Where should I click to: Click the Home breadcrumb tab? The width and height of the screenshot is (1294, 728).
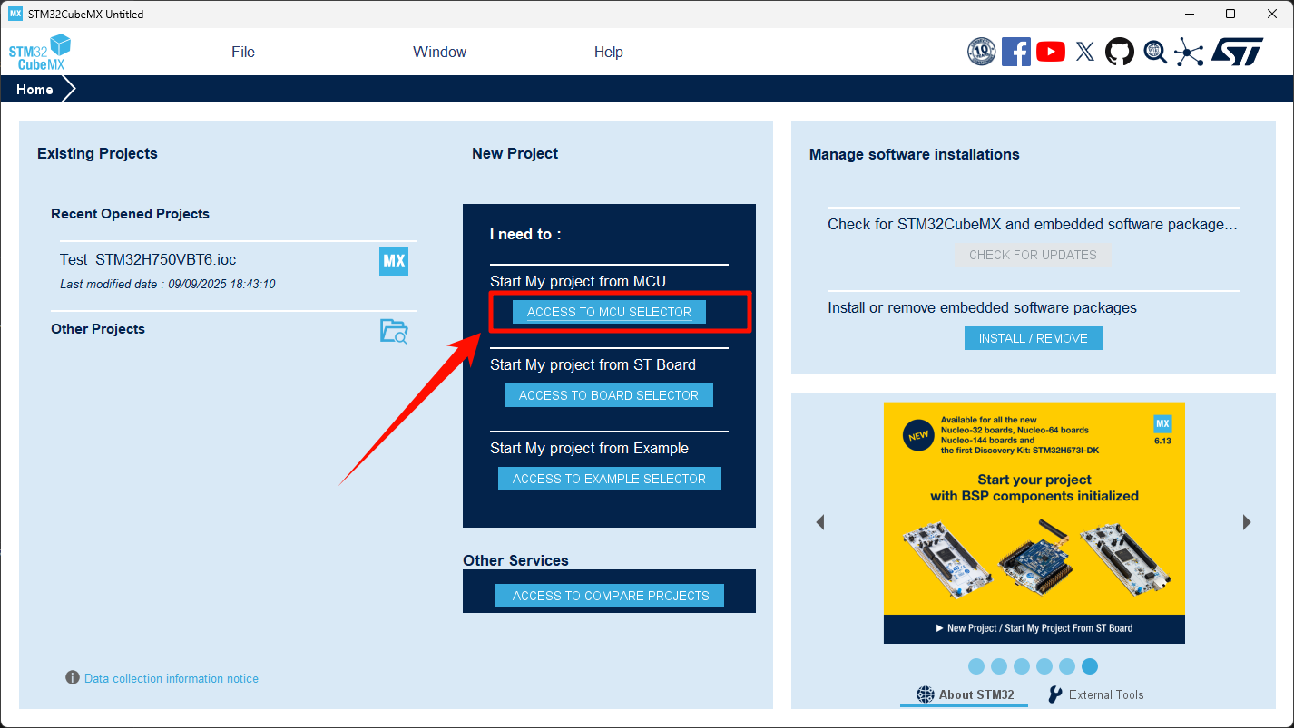[34, 90]
